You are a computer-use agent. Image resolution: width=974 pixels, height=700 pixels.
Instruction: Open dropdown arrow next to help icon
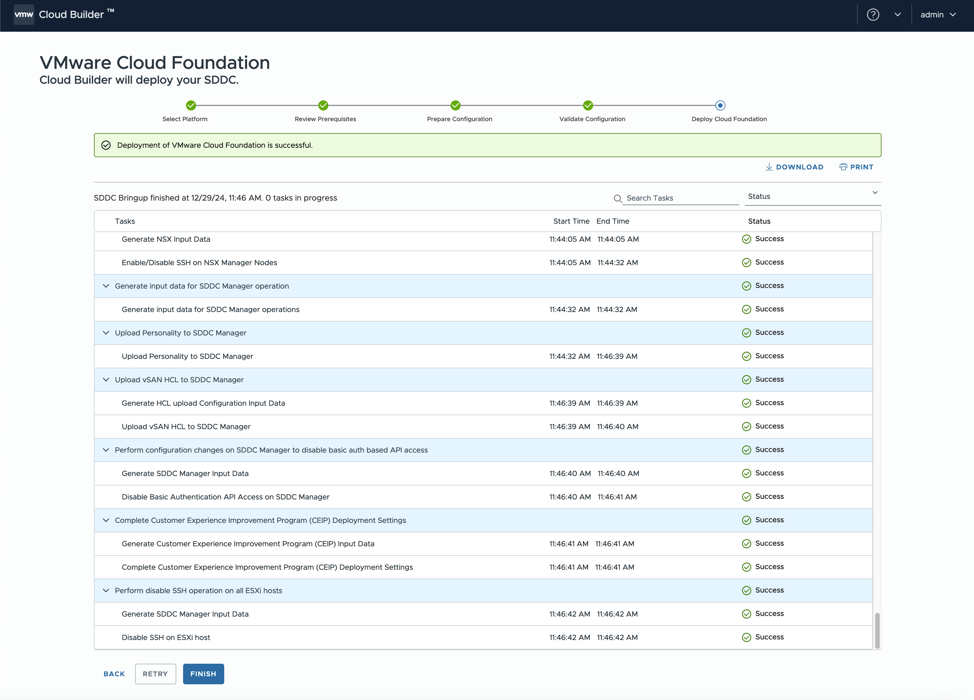pos(897,15)
